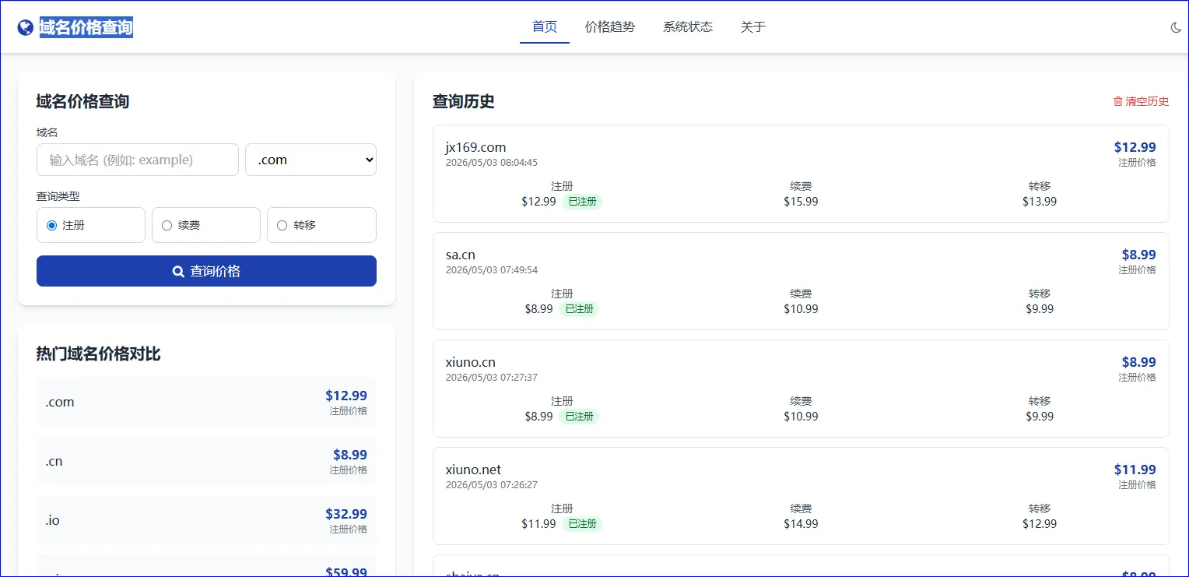Click the 查询历史 section heading
The image size is (1189, 577).
point(464,101)
